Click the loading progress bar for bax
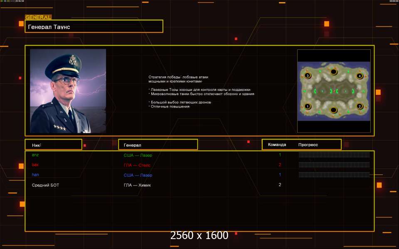Image resolution: width=399 pixels, height=249 pixels. click(x=334, y=165)
